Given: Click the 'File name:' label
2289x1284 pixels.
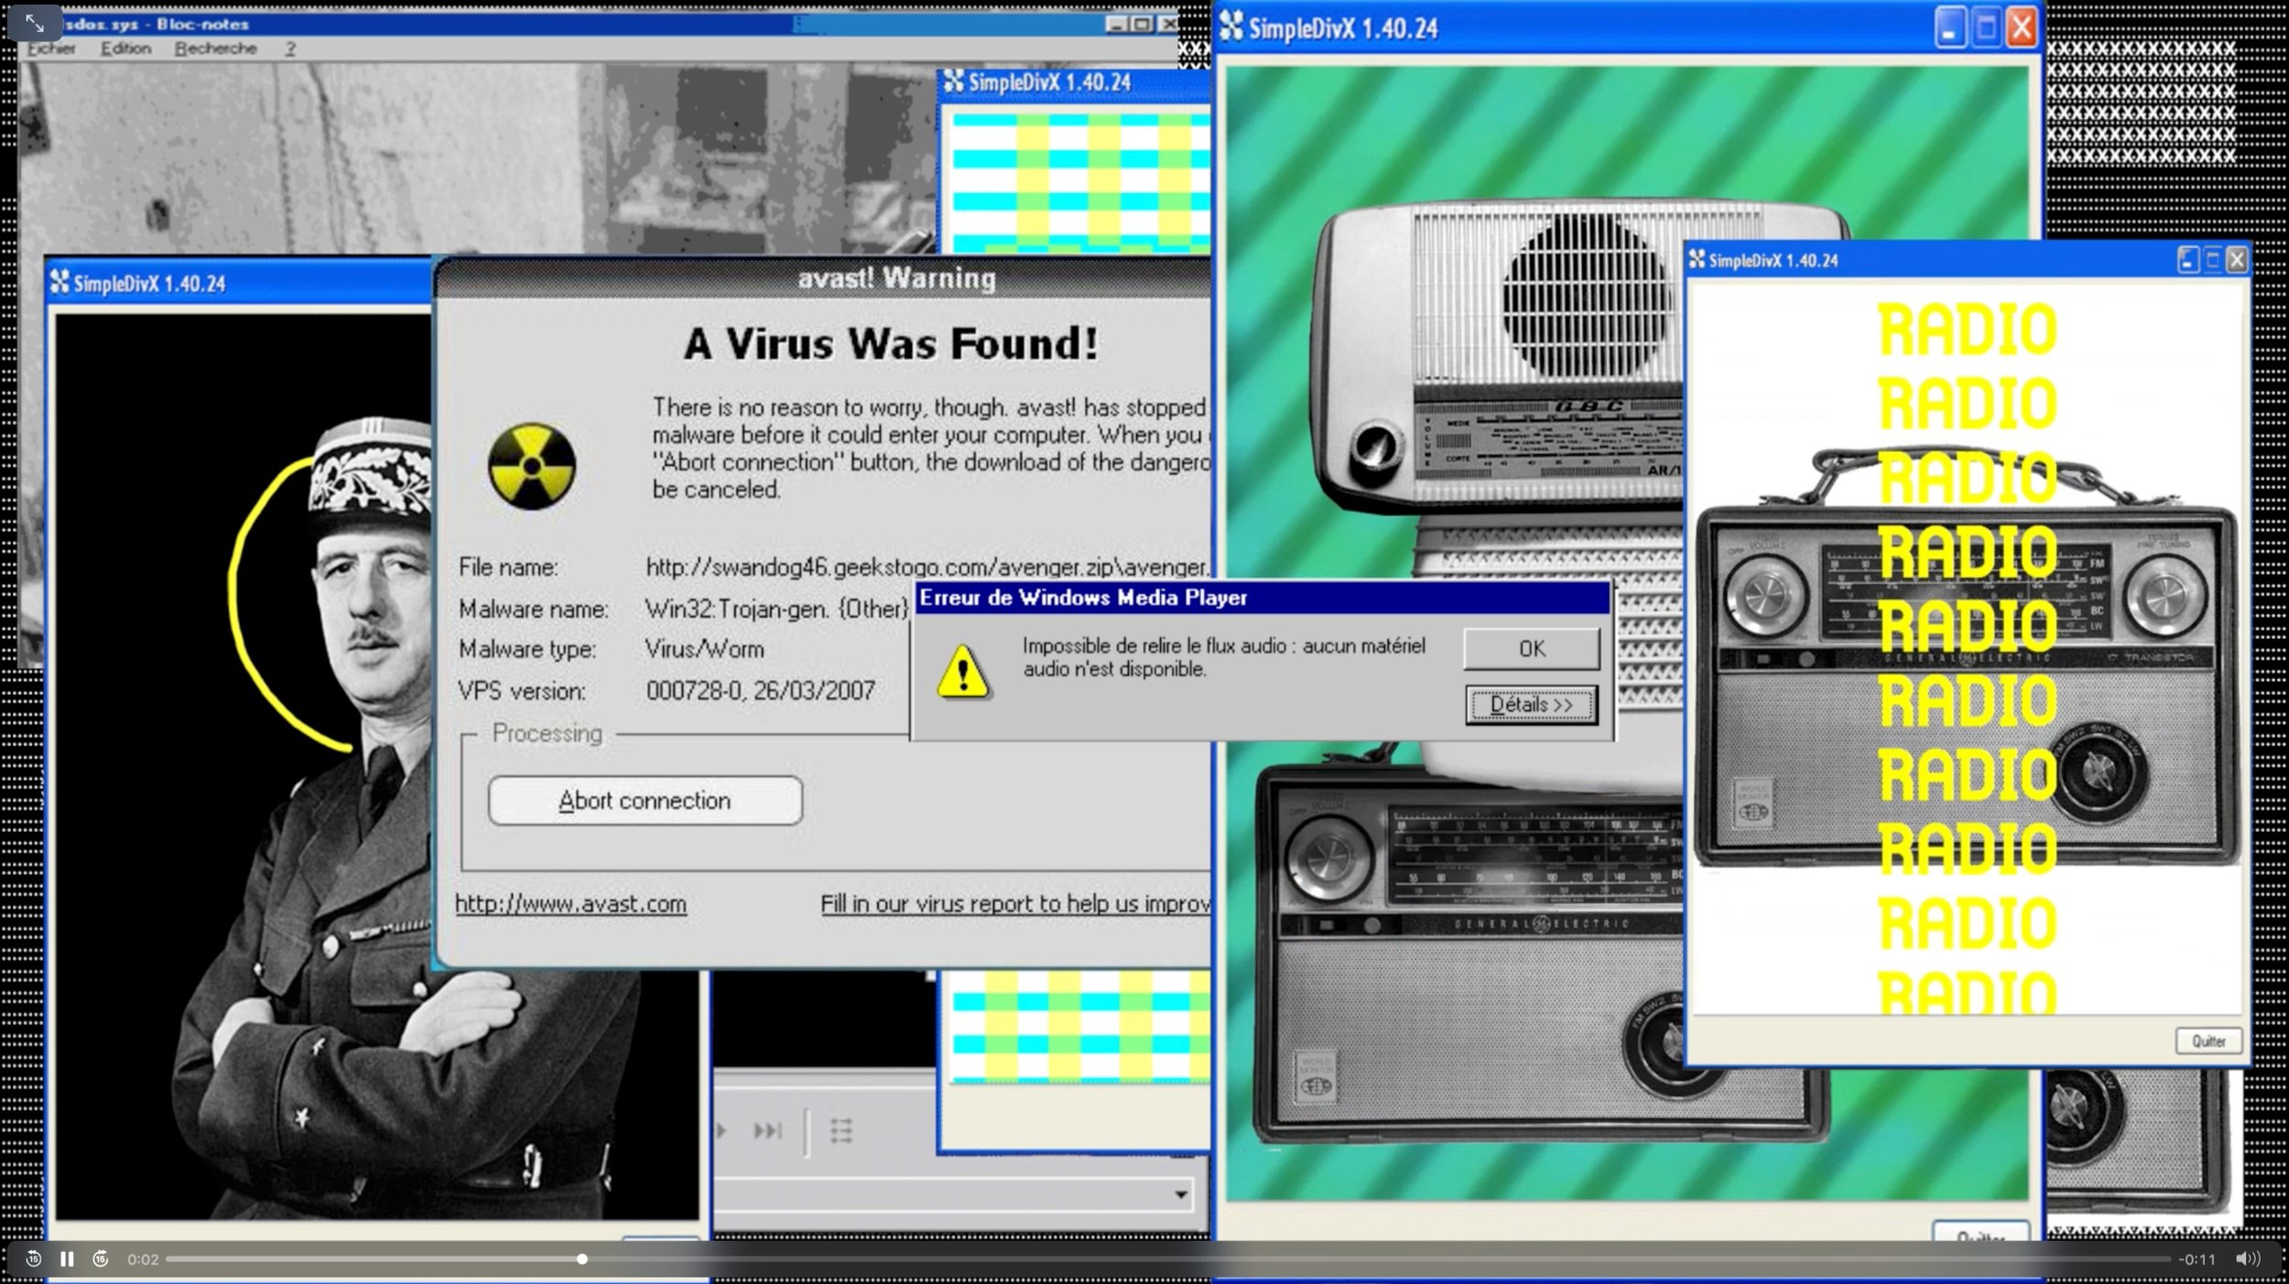Looking at the screenshot, I should (x=508, y=567).
